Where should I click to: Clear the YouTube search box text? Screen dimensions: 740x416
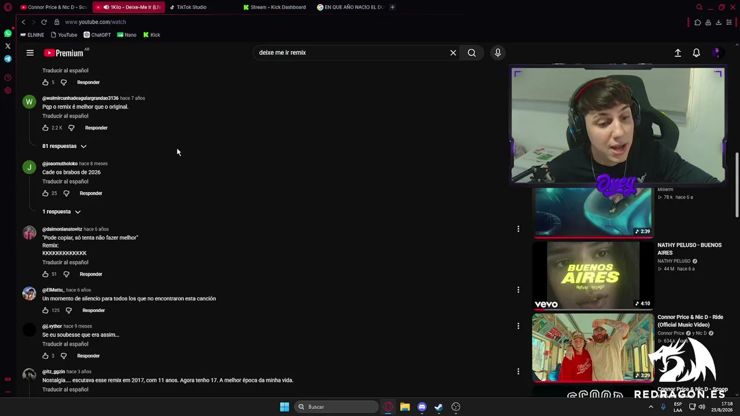[453, 53]
